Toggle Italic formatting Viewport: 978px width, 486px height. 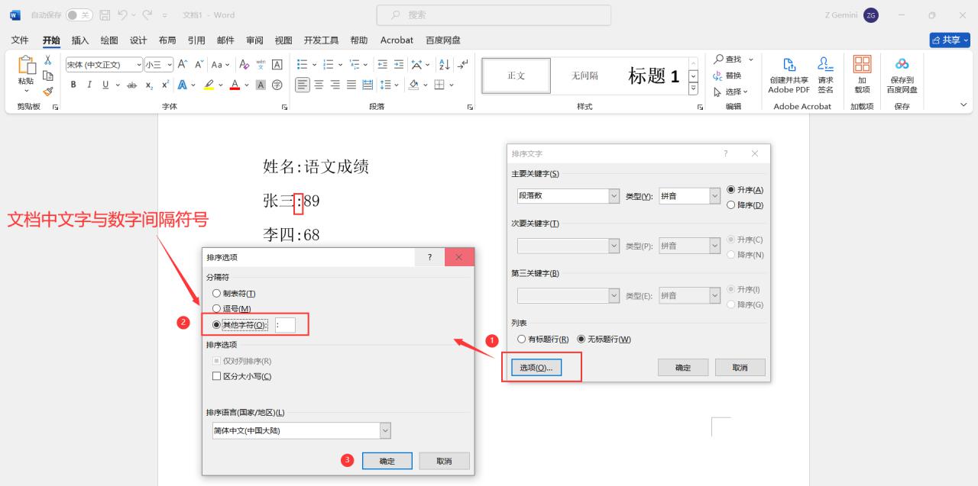(89, 85)
